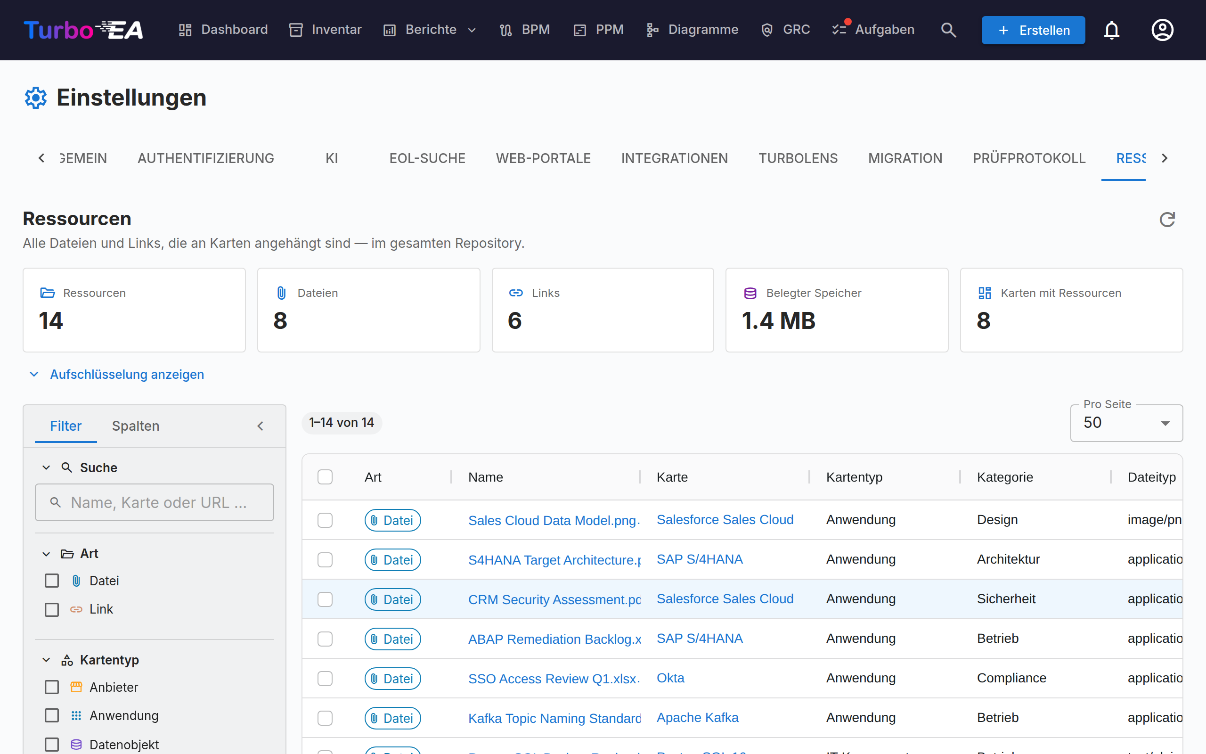Collapse the filter panel with the left chevron
This screenshot has width=1206, height=754.
260,426
